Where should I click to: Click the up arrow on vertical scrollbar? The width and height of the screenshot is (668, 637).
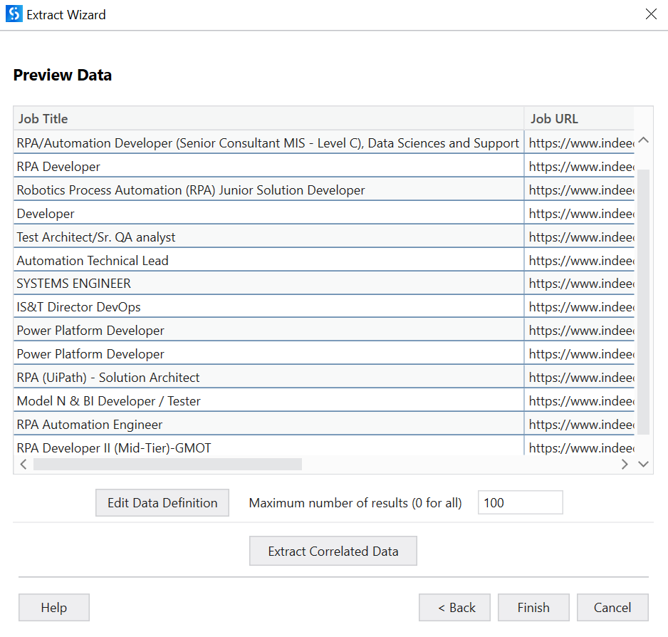coord(643,140)
